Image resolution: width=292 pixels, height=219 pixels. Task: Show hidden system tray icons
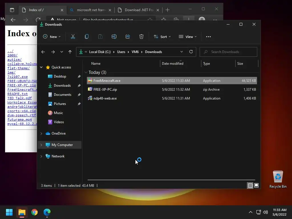click(x=251, y=212)
